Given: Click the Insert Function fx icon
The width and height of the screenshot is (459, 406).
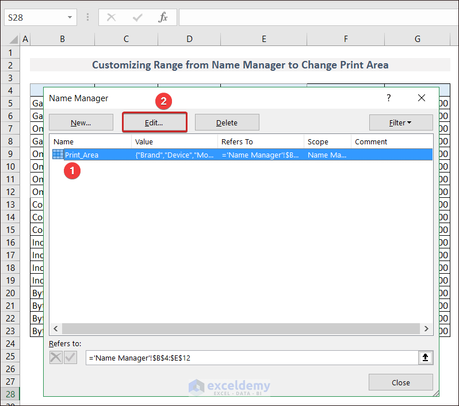Looking at the screenshot, I should pos(163,17).
